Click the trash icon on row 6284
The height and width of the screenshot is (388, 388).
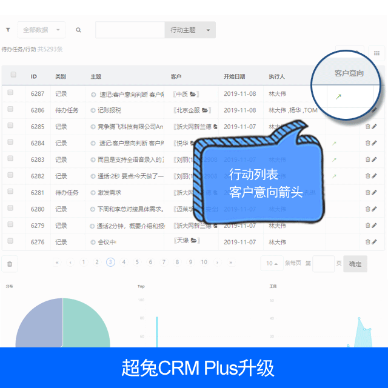point(368,143)
